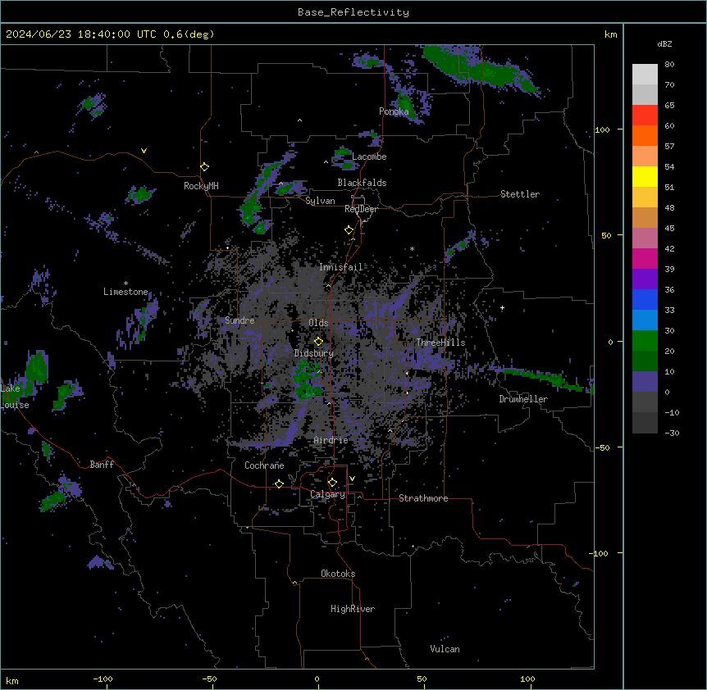Click the Stettler city label
707x690 pixels.
tap(520, 194)
